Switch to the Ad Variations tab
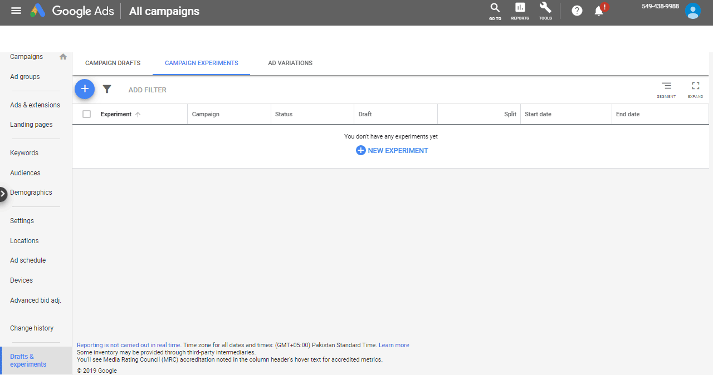 point(290,63)
